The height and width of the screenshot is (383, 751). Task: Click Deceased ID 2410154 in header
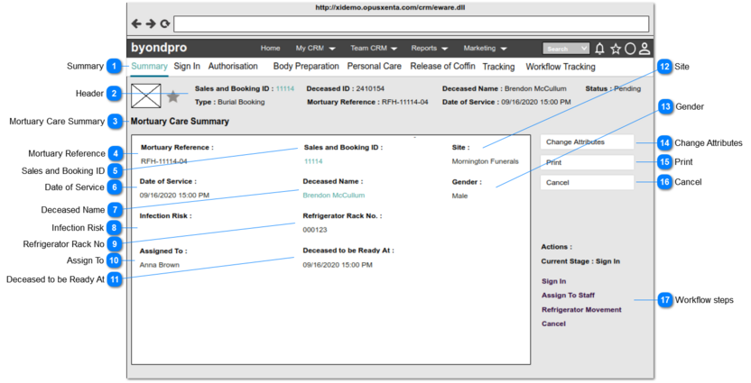point(346,88)
